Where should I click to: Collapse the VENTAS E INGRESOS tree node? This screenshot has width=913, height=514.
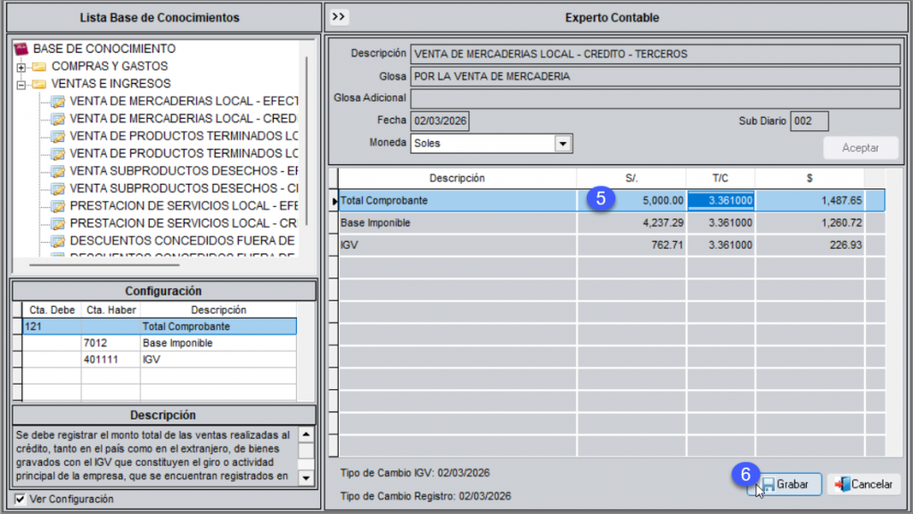click(x=21, y=85)
